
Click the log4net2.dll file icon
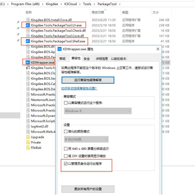(28, 126)
